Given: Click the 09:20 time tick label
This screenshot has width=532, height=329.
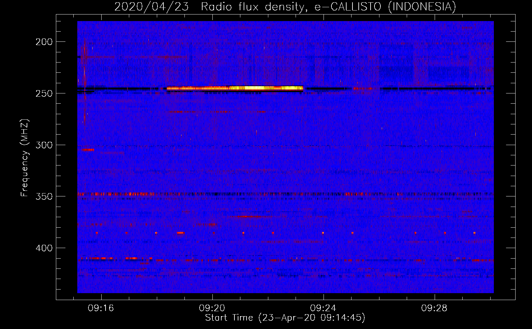Looking at the screenshot, I should click(x=212, y=308).
